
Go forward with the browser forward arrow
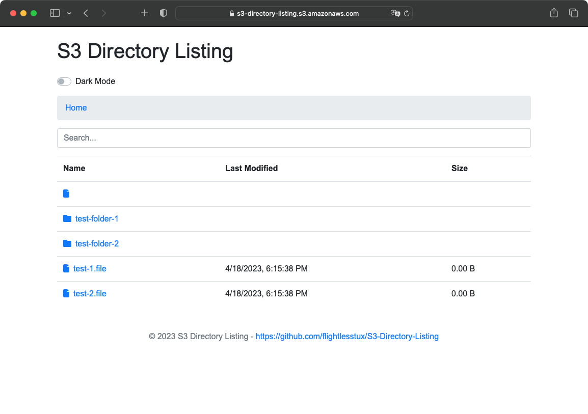(x=104, y=13)
